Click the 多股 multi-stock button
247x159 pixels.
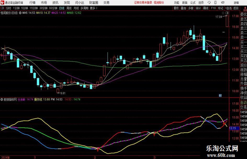[x=191, y=8]
